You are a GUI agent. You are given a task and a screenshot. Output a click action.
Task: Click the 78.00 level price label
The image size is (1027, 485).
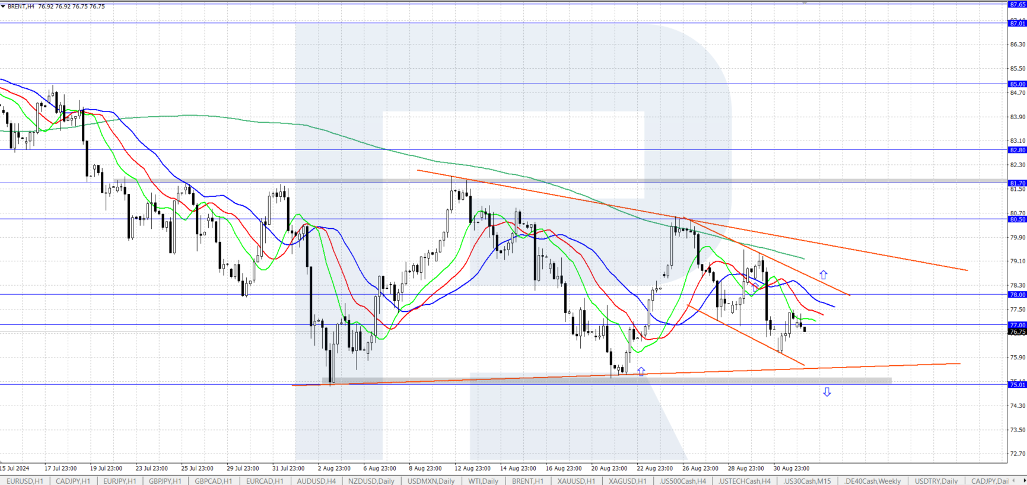coord(1018,295)
